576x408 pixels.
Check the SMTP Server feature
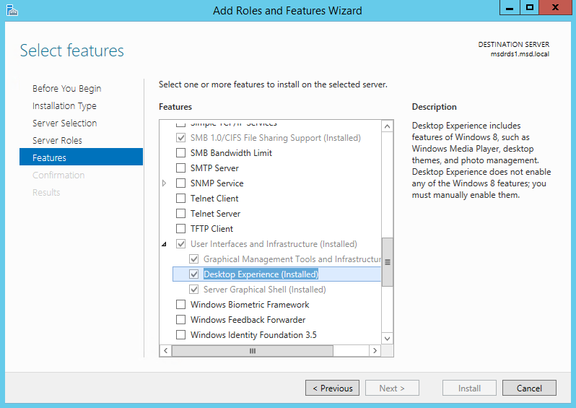181,168
